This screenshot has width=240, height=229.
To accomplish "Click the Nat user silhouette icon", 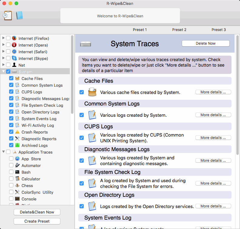I will (14, 65).
